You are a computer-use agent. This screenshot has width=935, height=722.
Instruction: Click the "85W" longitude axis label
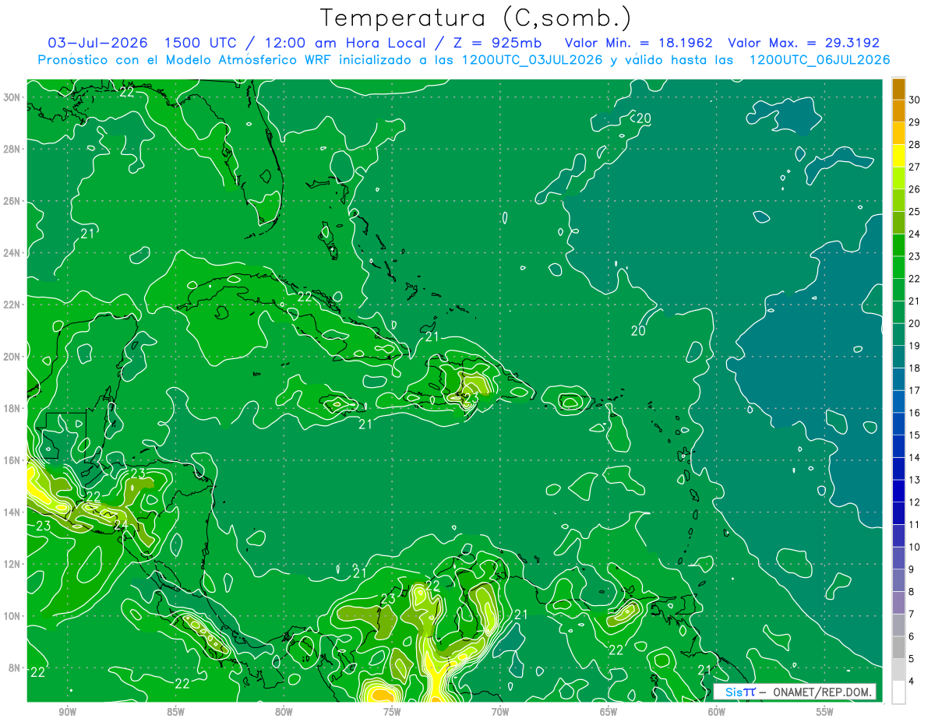coord(175,712)
